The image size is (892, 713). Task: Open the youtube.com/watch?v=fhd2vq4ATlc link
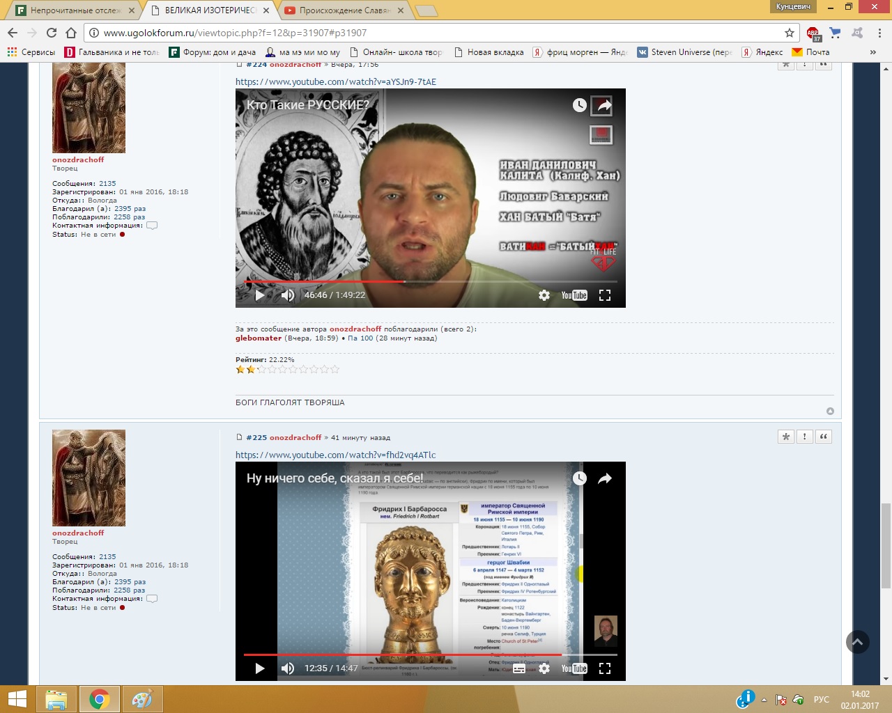[335, 455]
